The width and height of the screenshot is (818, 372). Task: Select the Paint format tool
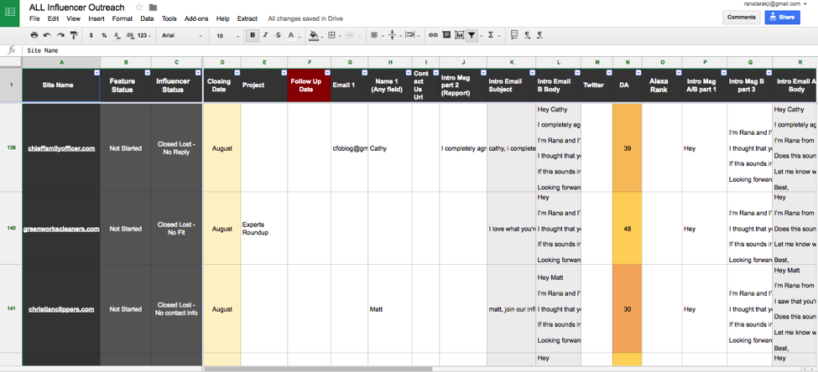coord(74,35)
